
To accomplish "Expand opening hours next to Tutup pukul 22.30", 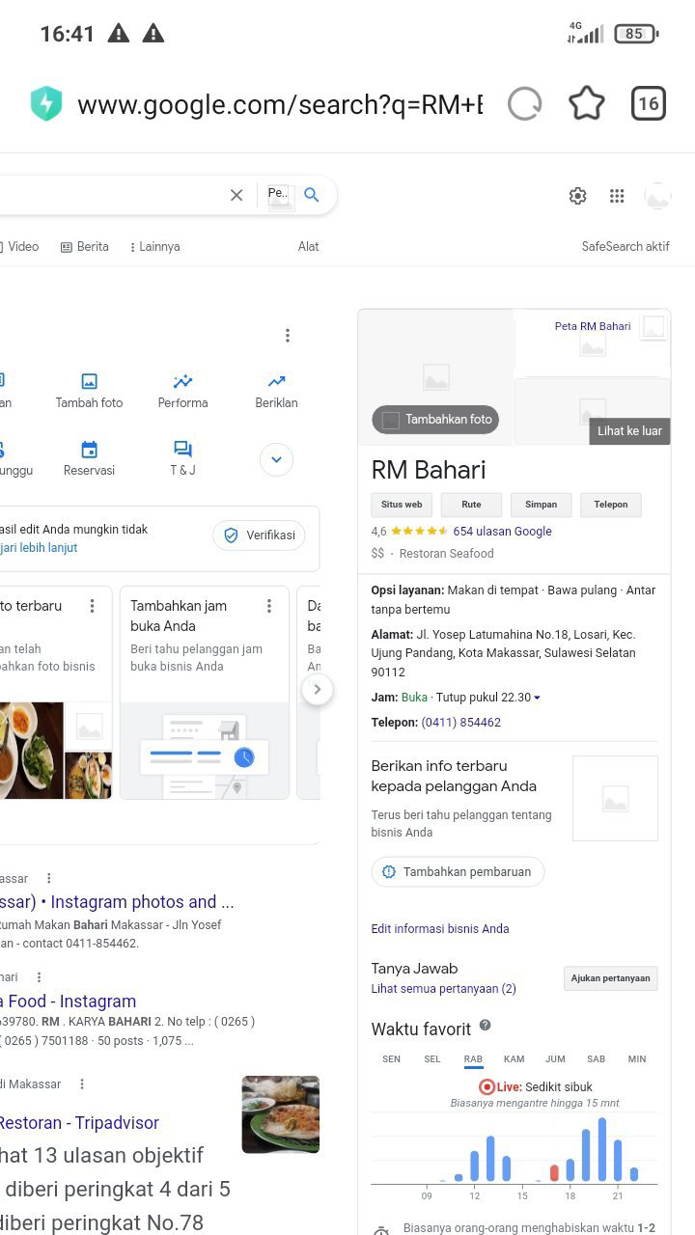I will (538, 698).
